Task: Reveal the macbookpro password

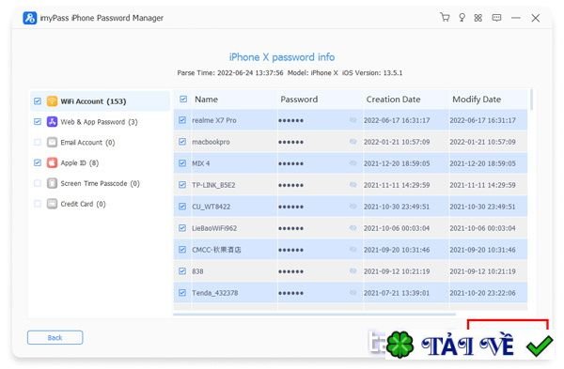Action: point(352,142)
